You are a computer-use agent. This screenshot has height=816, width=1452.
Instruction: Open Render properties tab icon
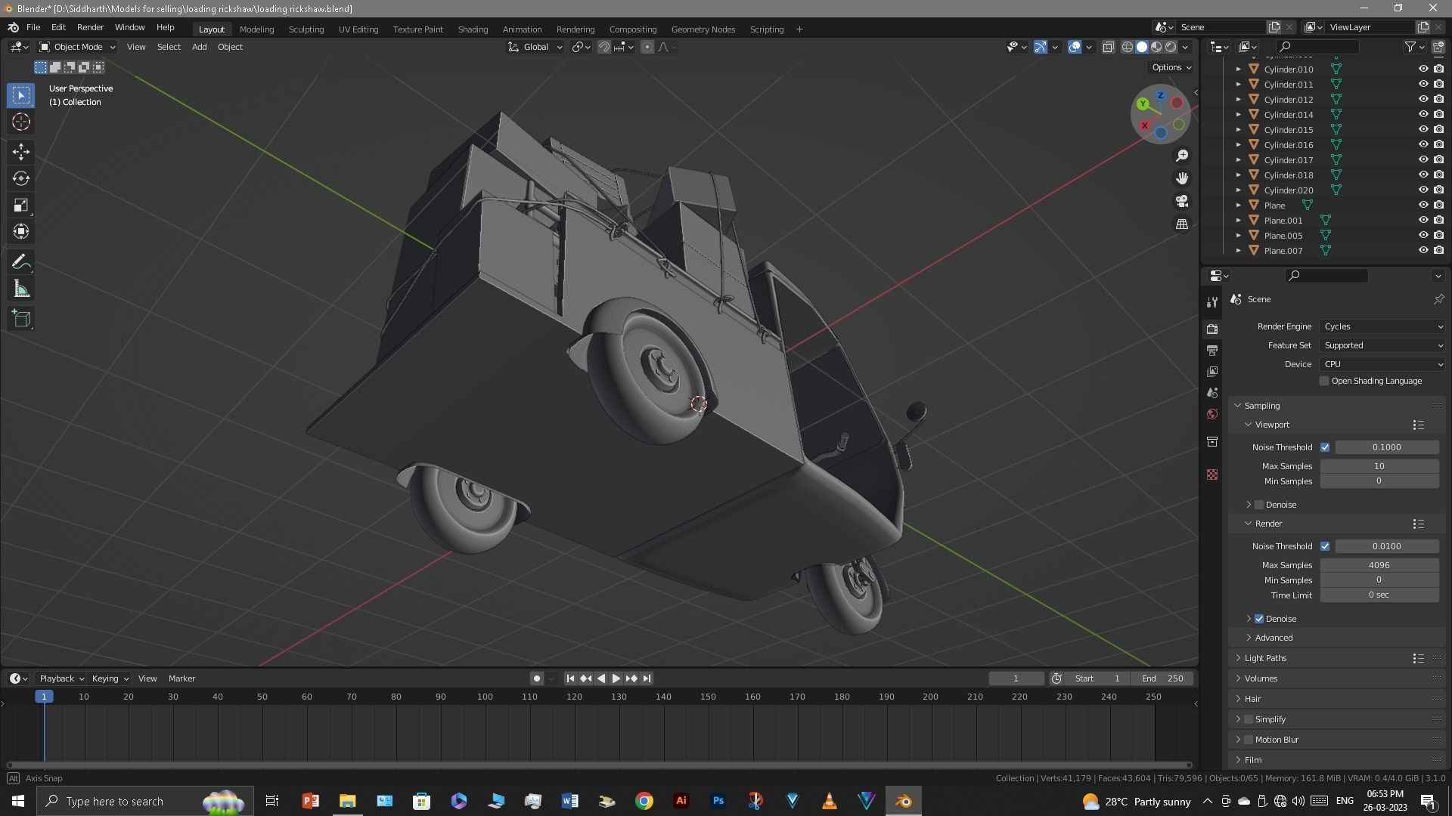1212,329
